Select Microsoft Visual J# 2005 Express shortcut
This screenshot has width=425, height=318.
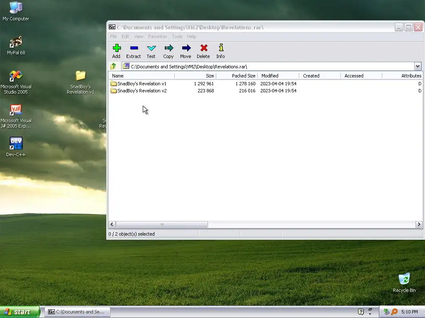point(16,116)
